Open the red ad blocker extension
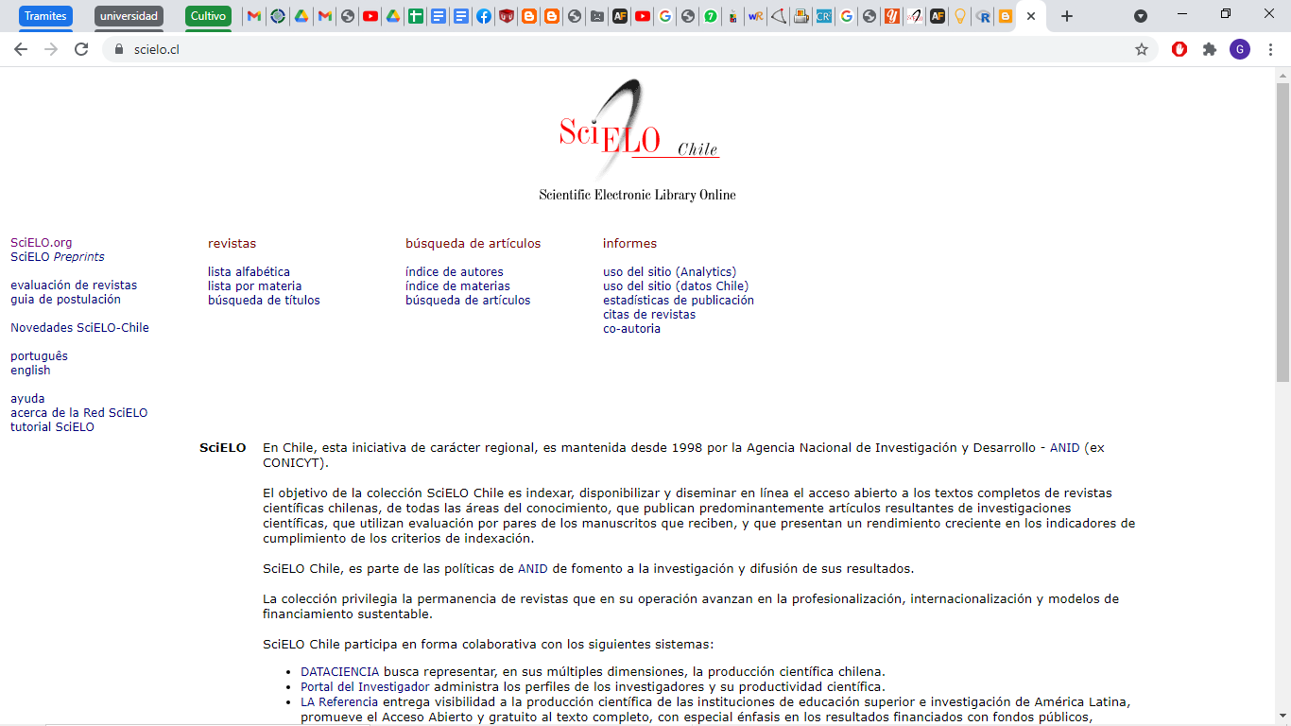 click(x=1179, y=49)
